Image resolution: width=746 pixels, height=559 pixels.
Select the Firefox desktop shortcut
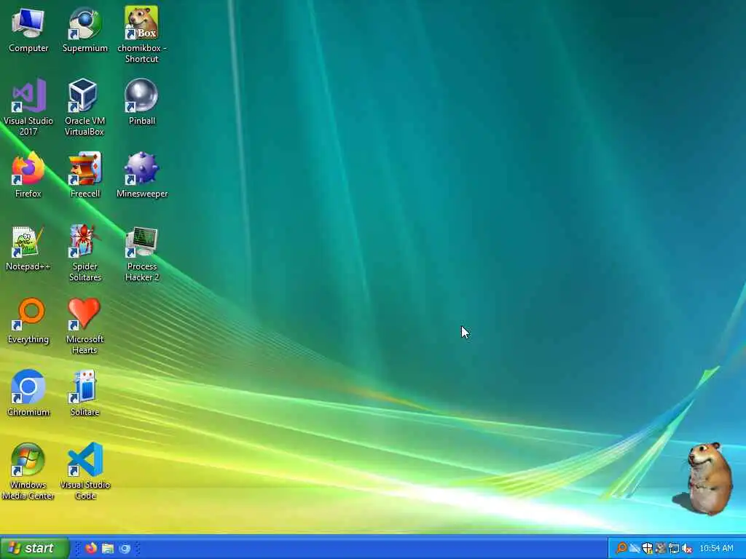[x=28, y=175]
